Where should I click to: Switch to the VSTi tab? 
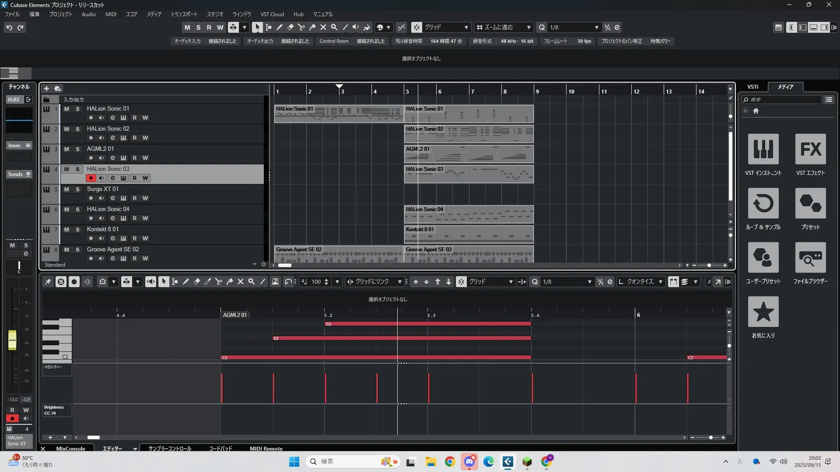click(752, 87)
